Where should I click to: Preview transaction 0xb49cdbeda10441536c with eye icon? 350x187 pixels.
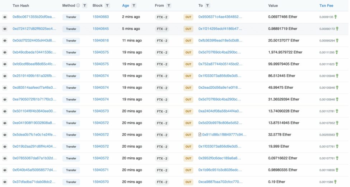5,53
